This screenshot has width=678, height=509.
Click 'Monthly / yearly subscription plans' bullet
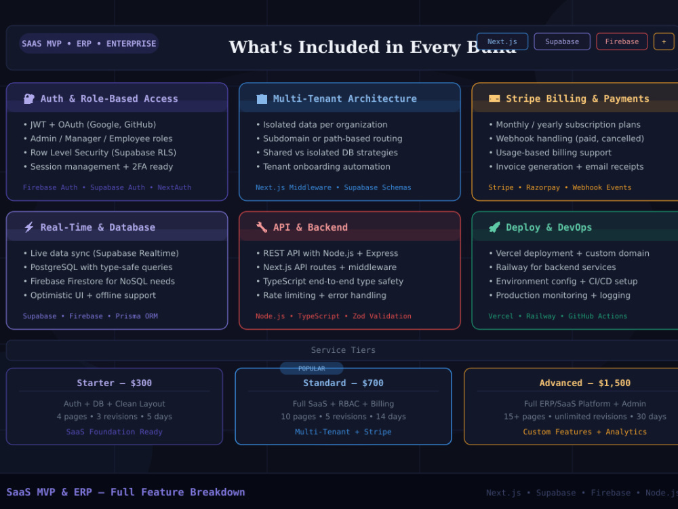[x=565, y=125]
